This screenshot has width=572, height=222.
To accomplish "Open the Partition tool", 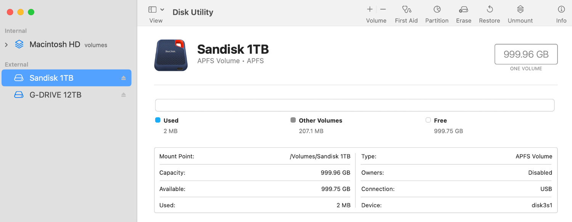I will click(x=437, y=10).
